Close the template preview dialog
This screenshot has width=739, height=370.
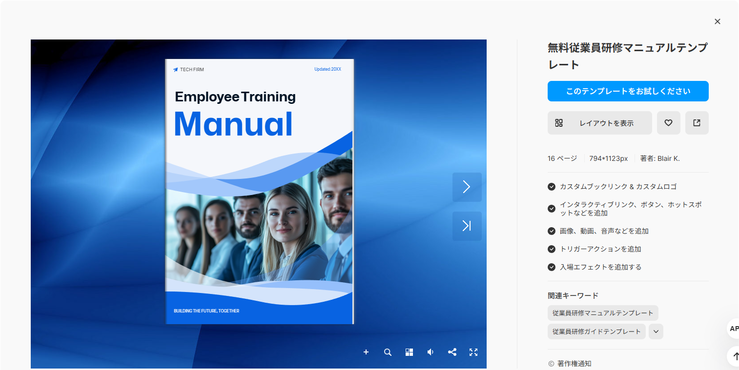[718, 21]
